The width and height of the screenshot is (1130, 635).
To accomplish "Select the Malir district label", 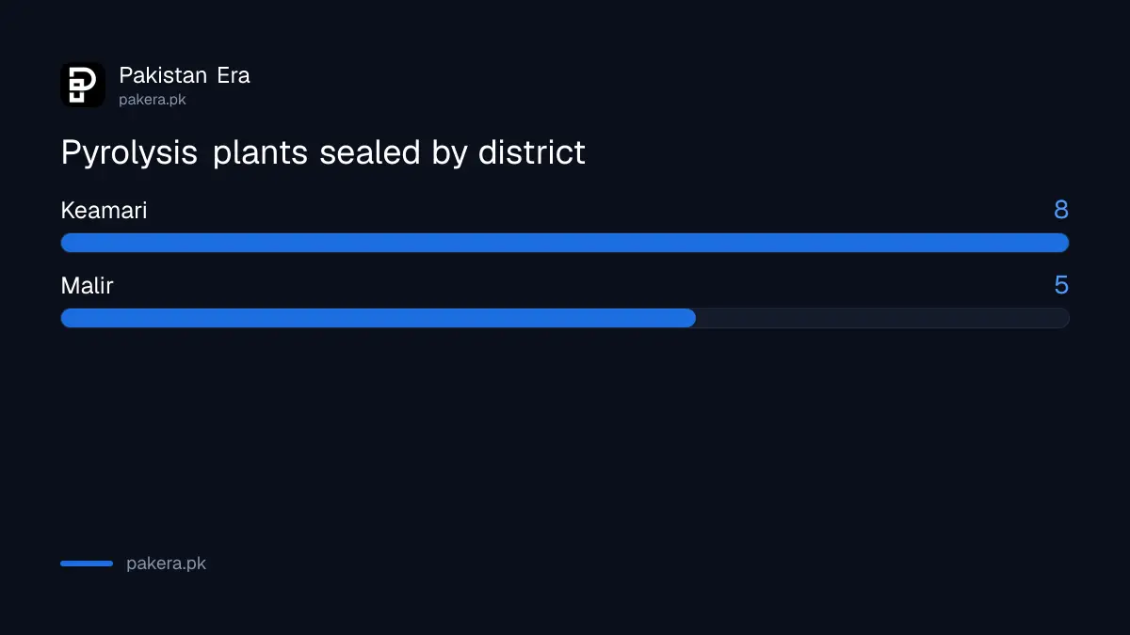I will 87,286.
